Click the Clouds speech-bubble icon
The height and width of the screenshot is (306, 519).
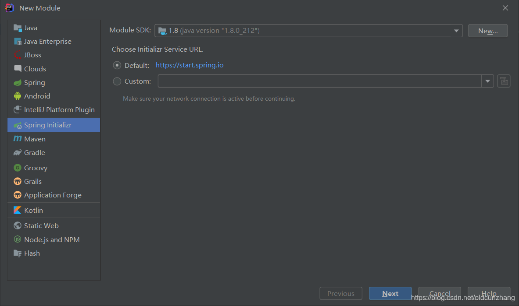click(x=18, y=68)
